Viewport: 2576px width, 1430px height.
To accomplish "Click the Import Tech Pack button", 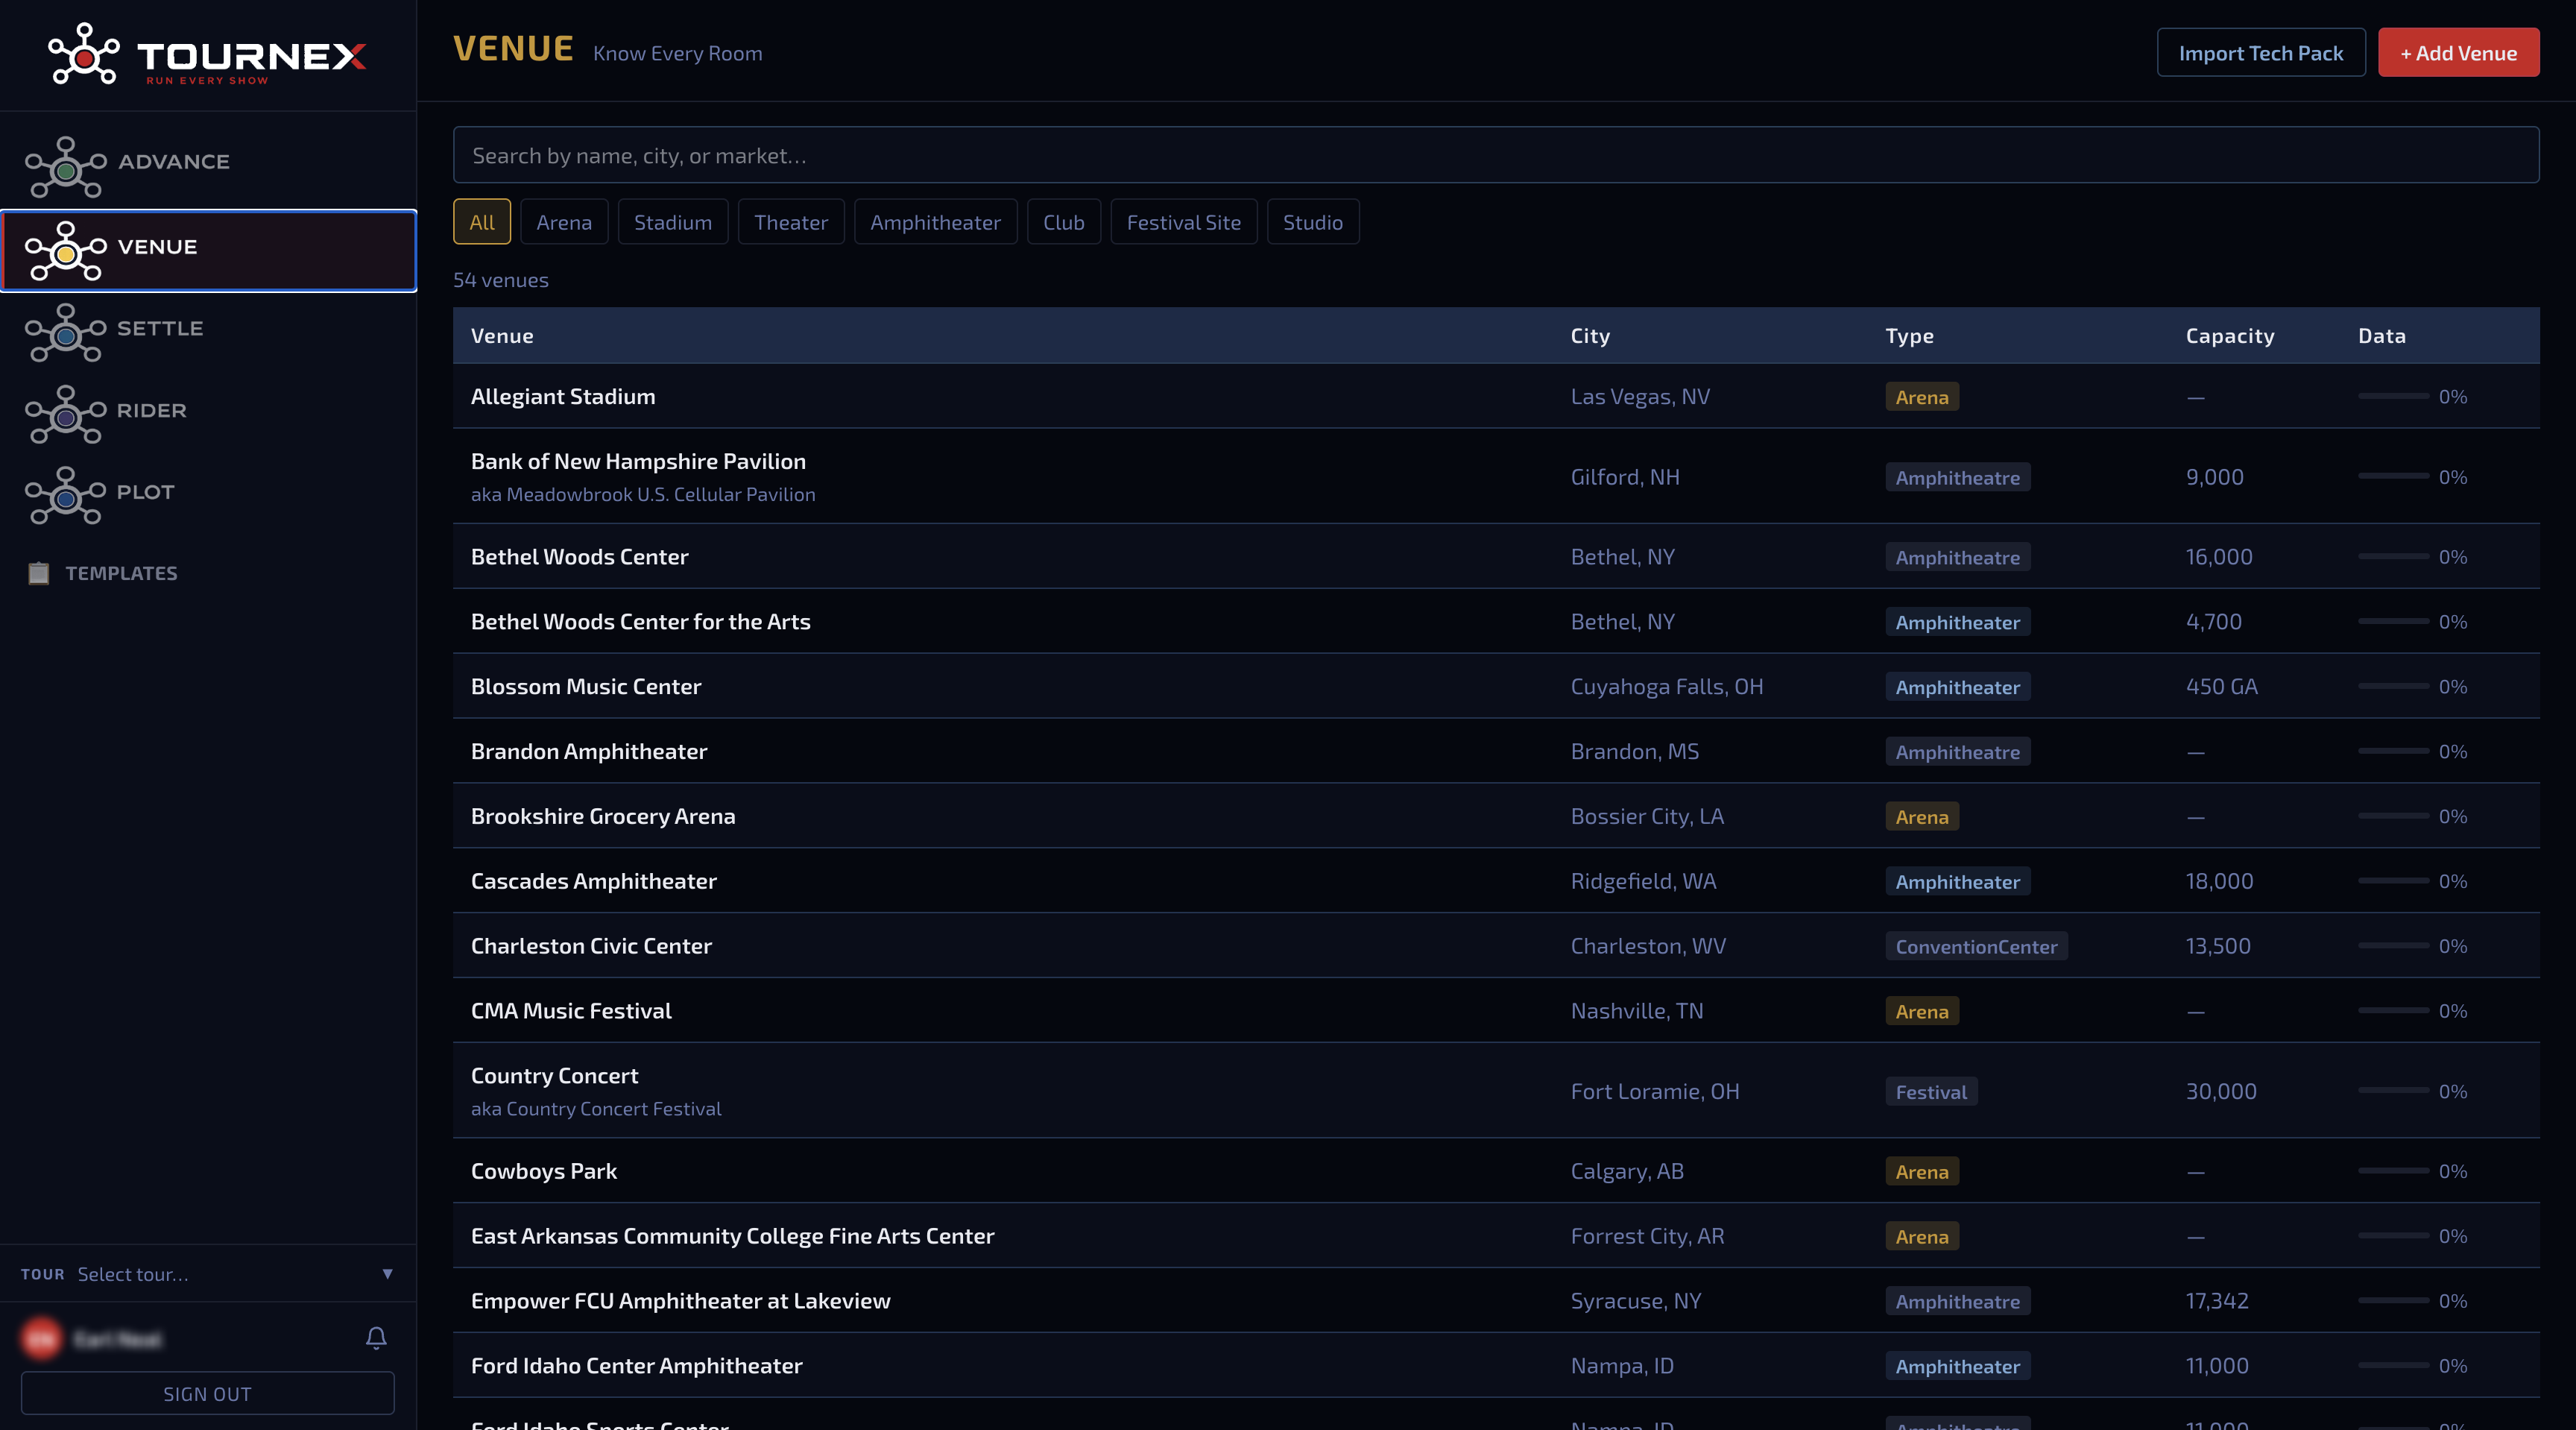I will (2260, 53).
